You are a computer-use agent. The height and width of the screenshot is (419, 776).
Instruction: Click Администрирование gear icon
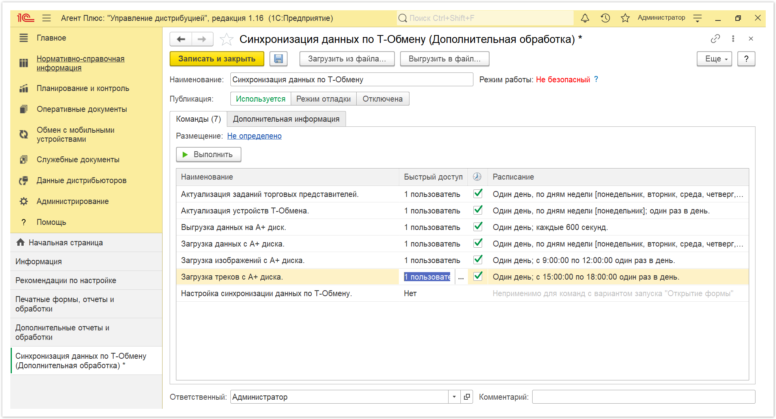(24, 201)
